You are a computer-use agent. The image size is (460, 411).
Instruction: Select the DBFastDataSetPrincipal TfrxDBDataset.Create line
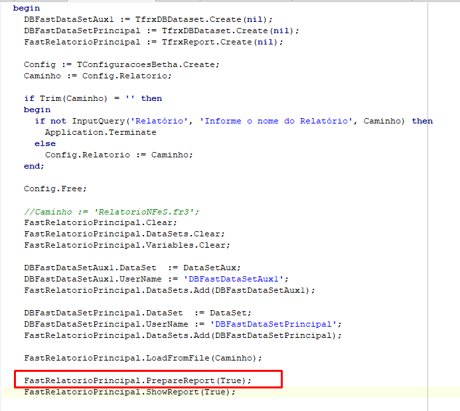(161, 31)
